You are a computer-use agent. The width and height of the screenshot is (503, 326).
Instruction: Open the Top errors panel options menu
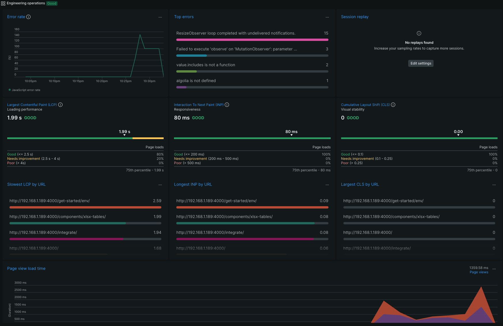click(327, 17)
